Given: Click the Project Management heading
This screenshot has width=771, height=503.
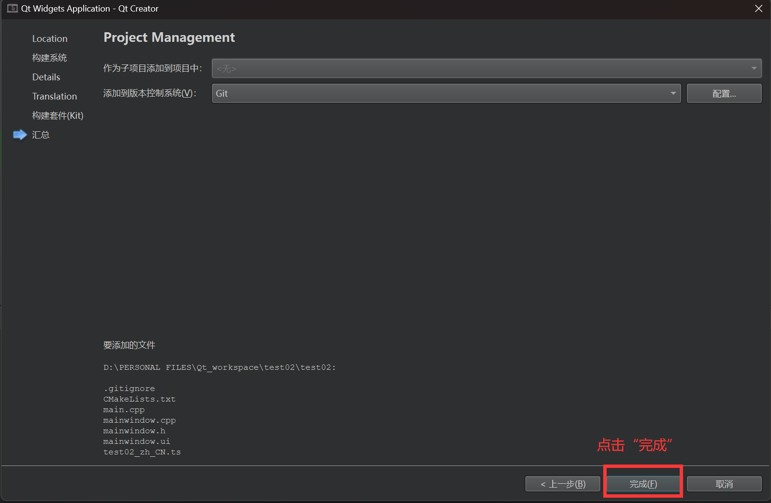Looking at the screenshot, I should tap(169, 38).
